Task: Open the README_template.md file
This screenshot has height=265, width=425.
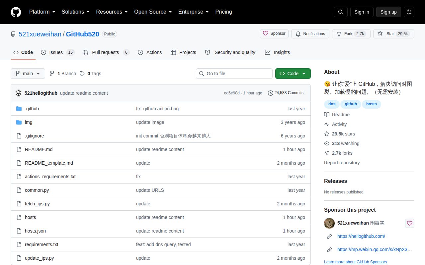Action: point(49,163)
